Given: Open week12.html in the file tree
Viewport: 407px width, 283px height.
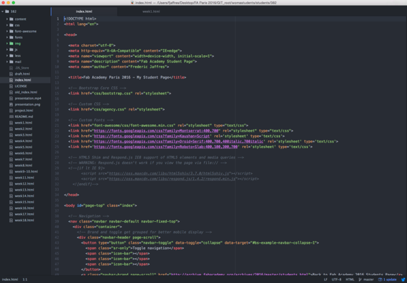Looking at the screenshot, I should point(24,184).
